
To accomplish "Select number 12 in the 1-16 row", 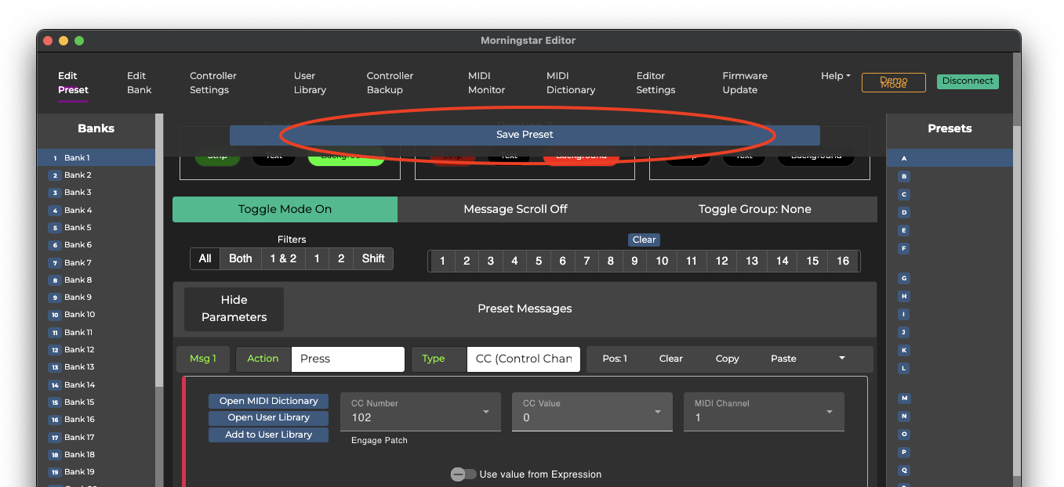I will [x=721, y=261].
